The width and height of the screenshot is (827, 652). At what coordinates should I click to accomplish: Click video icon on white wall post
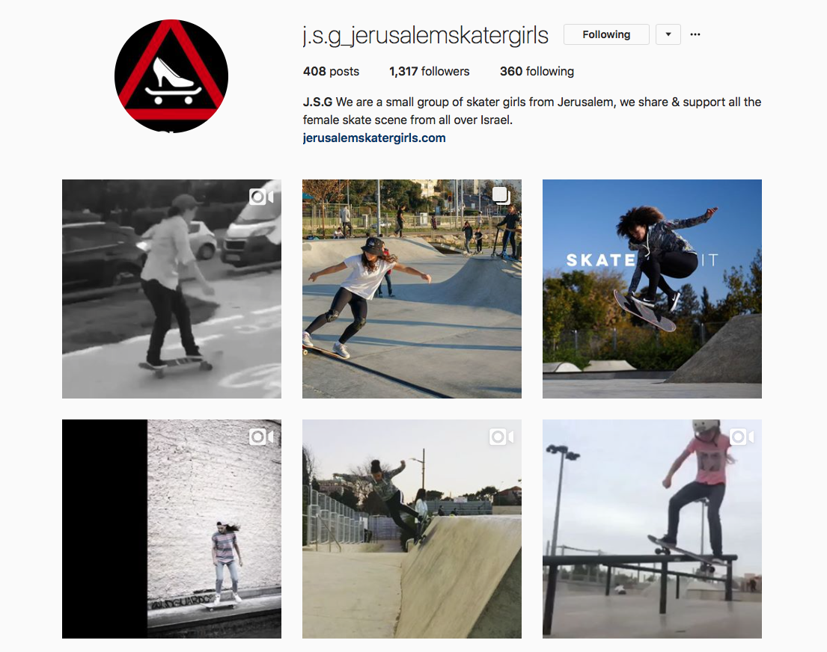(x=261, y=437)
